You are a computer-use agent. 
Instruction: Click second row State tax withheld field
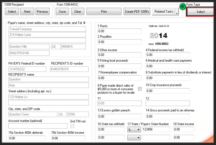click(111, 137)
